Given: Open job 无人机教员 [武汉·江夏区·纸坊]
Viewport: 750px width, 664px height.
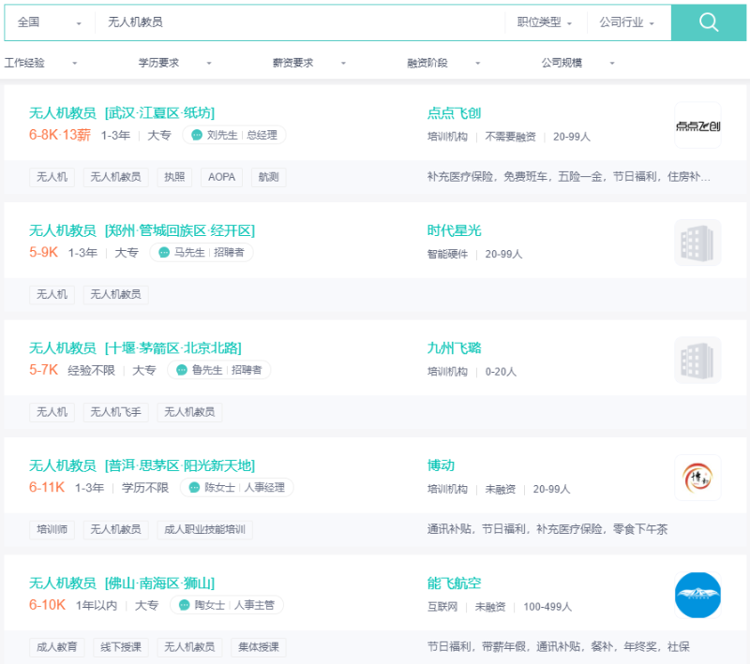Looking at the screenshot, I should click(x=122, y=113).
